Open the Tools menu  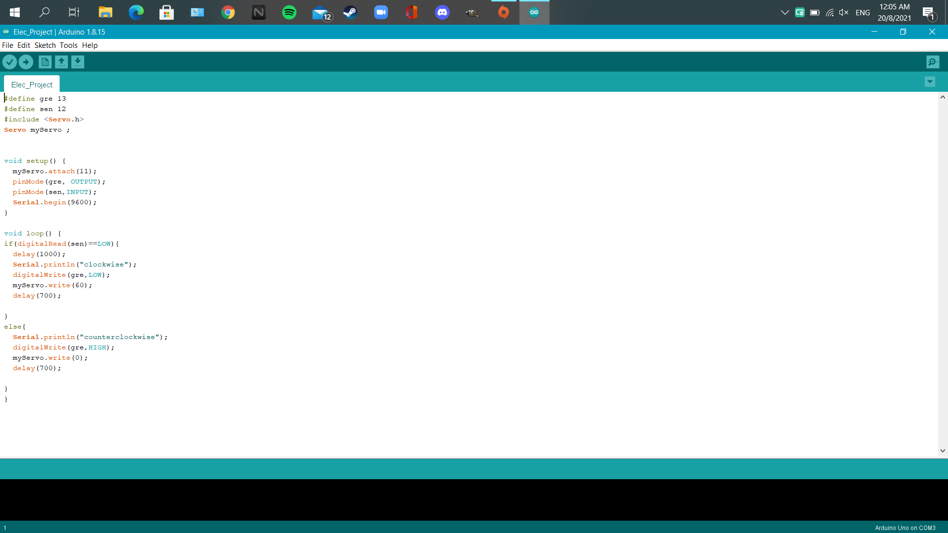pos(69,45)
